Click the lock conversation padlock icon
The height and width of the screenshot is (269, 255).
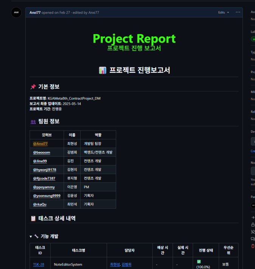[x=253, y=225]
